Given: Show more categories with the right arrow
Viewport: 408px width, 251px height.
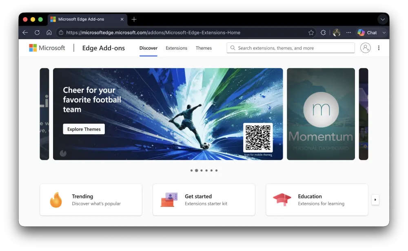Looking at the screenshot, I should pos(375,200).
